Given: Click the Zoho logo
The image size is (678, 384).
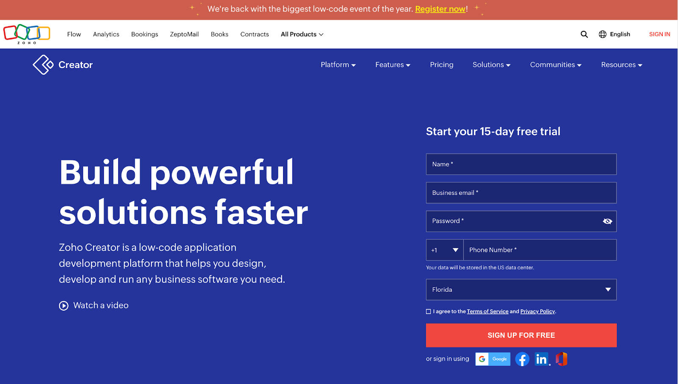Looking at the screenshot, I should (x=27, y=34).
